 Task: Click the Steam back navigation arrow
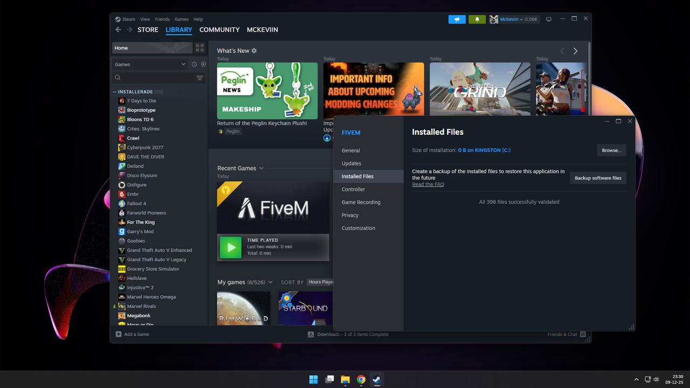119,30
